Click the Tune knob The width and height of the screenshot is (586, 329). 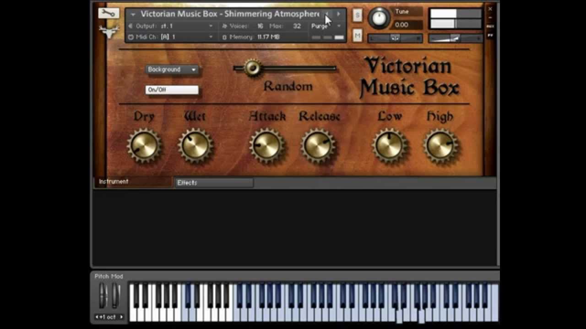click(379, 18)
